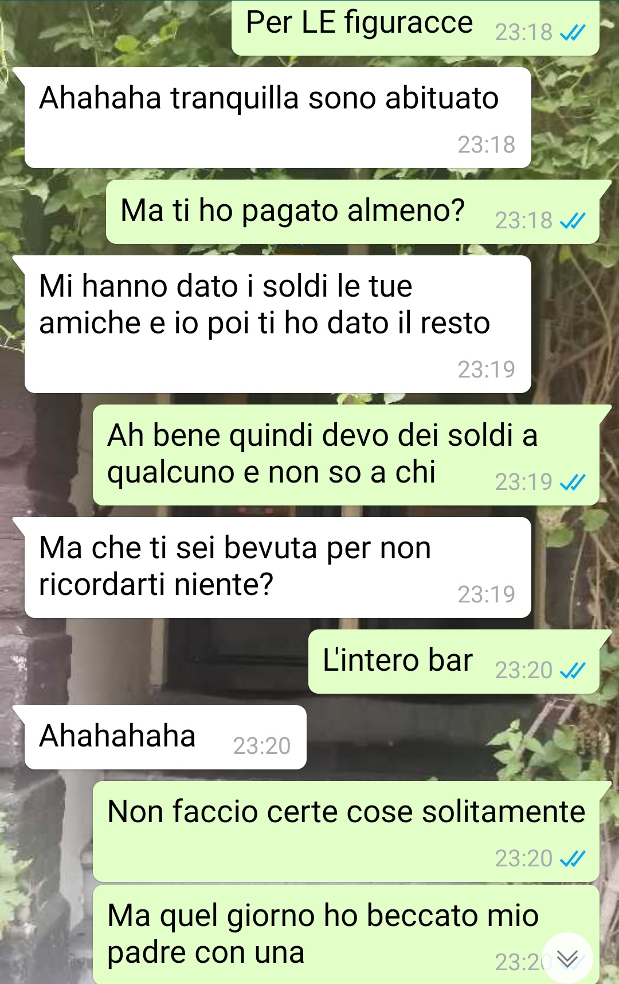Viewport: 619px width, 984px height.
Task: Tap 23:18 timestamp on 'sono abituato' message
Action: pyautogui.click(x=487, y=145)
